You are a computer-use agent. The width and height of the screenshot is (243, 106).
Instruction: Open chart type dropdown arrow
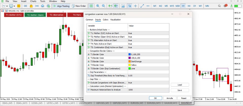[7, 6]
